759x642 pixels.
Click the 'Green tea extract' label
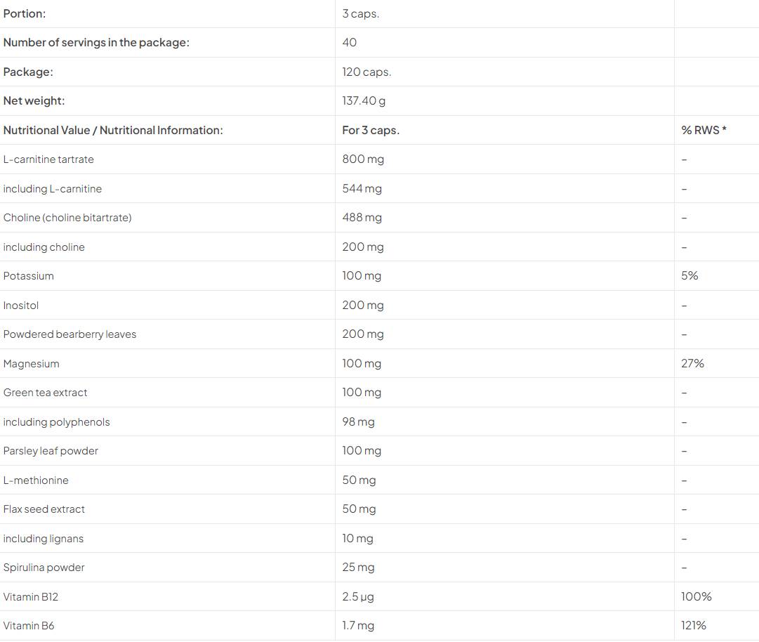(46, 393)
